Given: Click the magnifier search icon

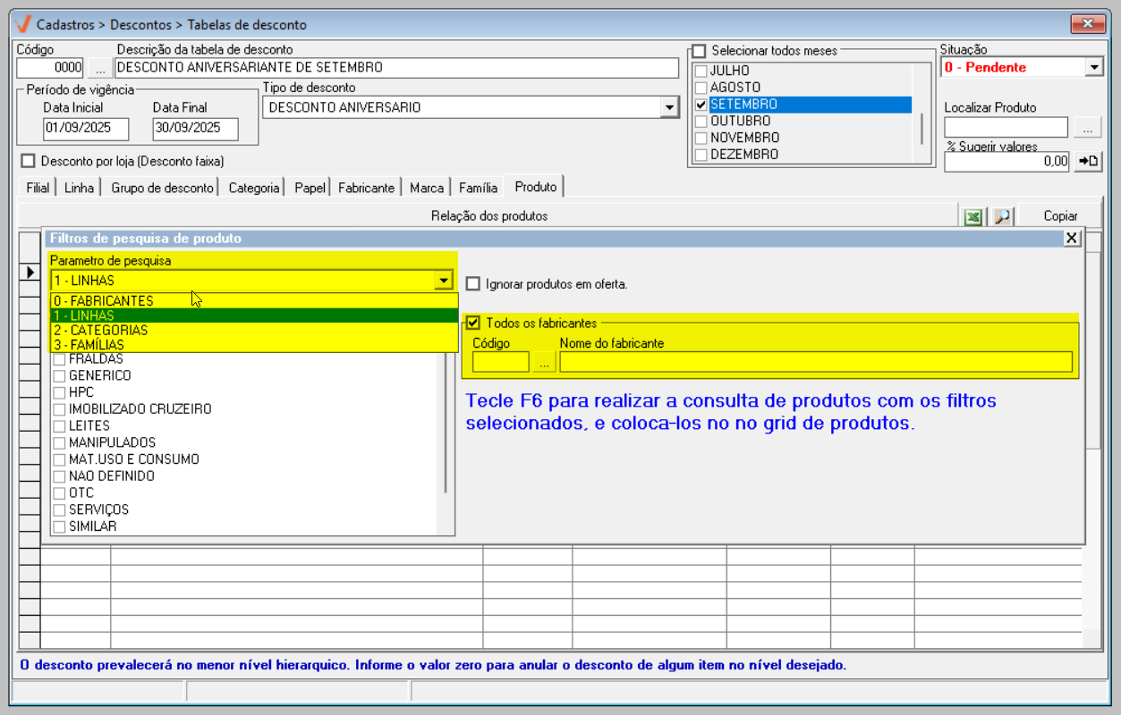Looking at the screenshot, I should click(1002, 216).
